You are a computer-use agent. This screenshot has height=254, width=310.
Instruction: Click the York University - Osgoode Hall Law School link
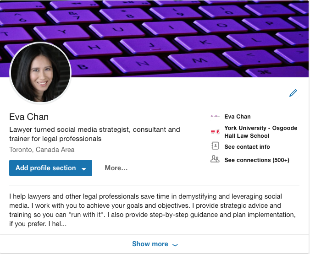pos(261,132)
